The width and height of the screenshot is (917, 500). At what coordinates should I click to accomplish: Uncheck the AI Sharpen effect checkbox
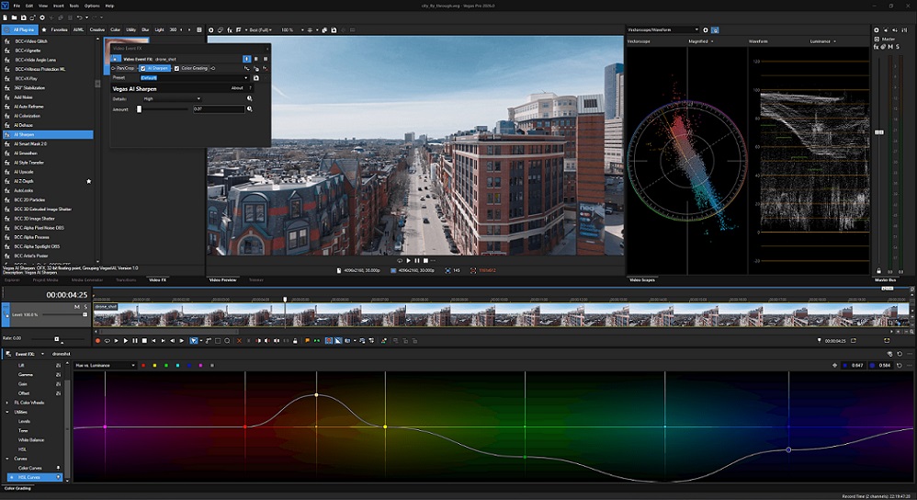click(x=142, y=68)
